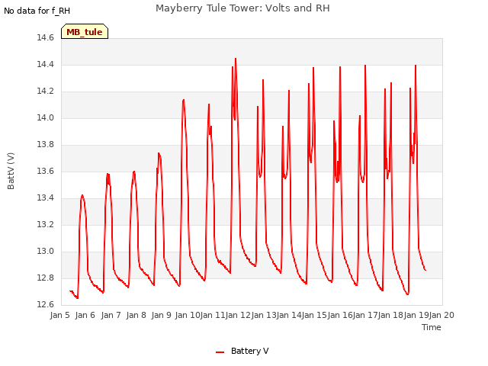Image resolution: width=488 pixels, height=366 pixels.
Task: Click the 14.0 y-axis tick label
Action: pyautogui.click(x=46, y=118)
